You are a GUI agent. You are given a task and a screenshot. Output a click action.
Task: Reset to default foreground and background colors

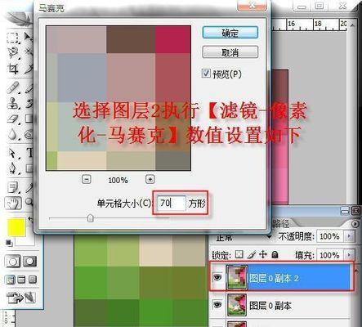(9, 243)
